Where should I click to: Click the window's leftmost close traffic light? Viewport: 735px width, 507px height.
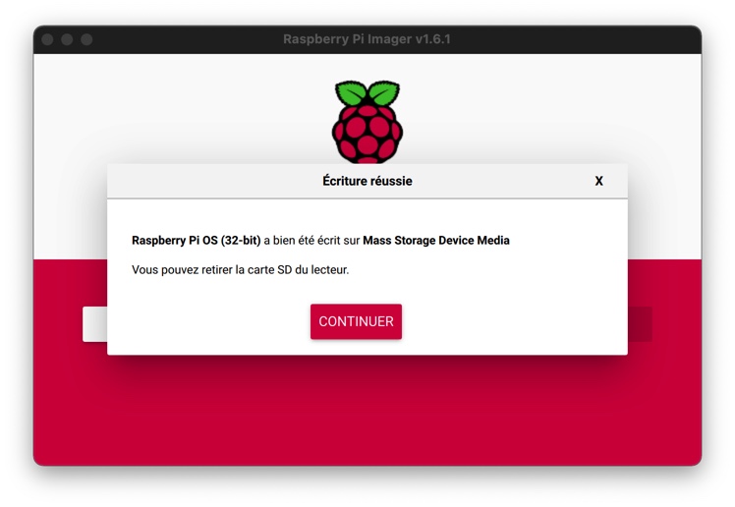47,39
